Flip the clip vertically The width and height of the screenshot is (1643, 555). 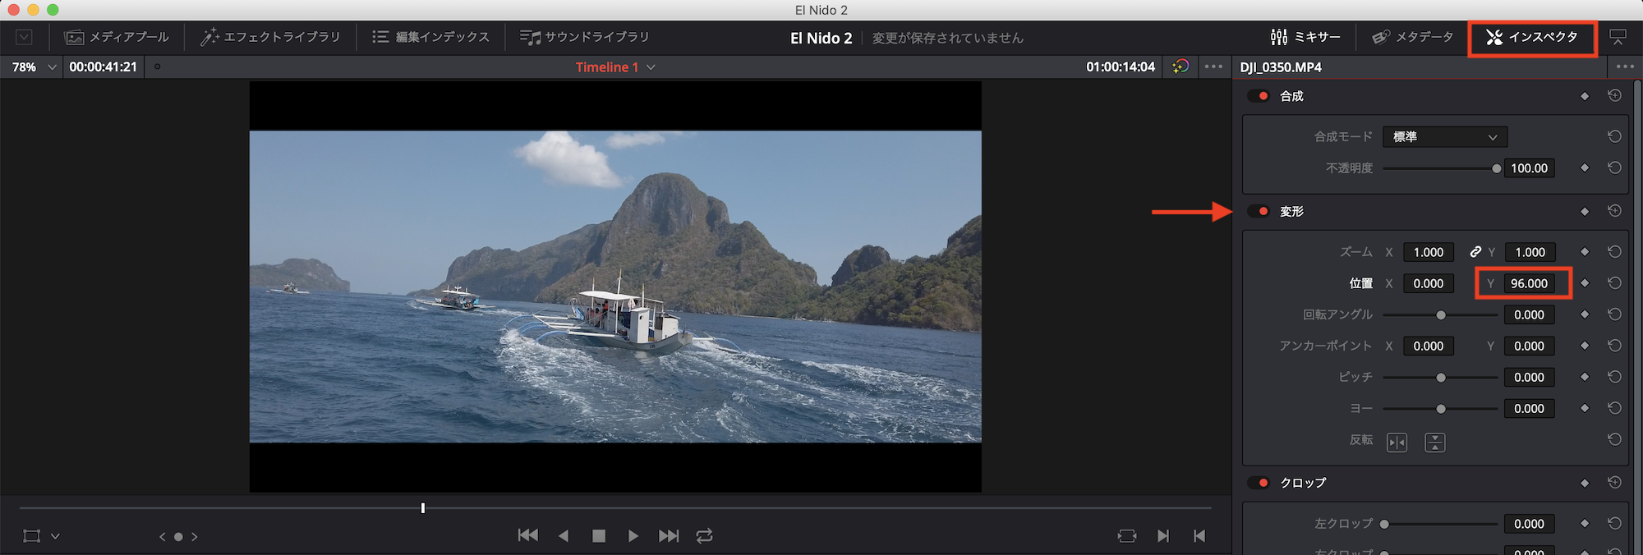(x=1435, y=443)
